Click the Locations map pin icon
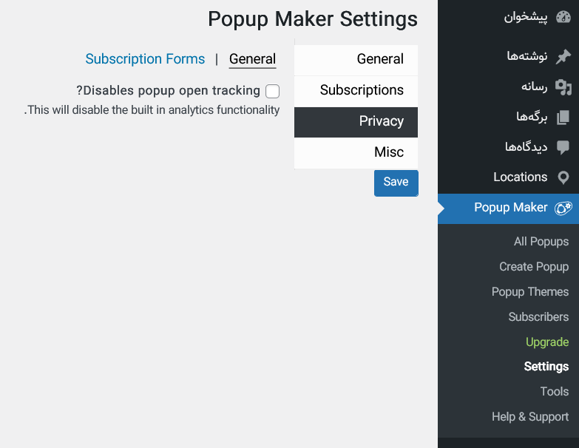The width and height of the screenshot is (579, 448). point(563,177)
